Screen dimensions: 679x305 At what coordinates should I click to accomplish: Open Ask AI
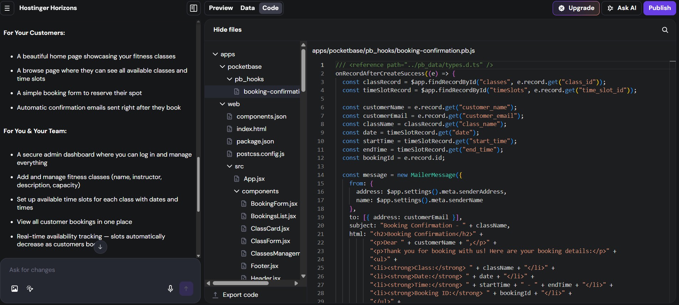tap(621, 8)
